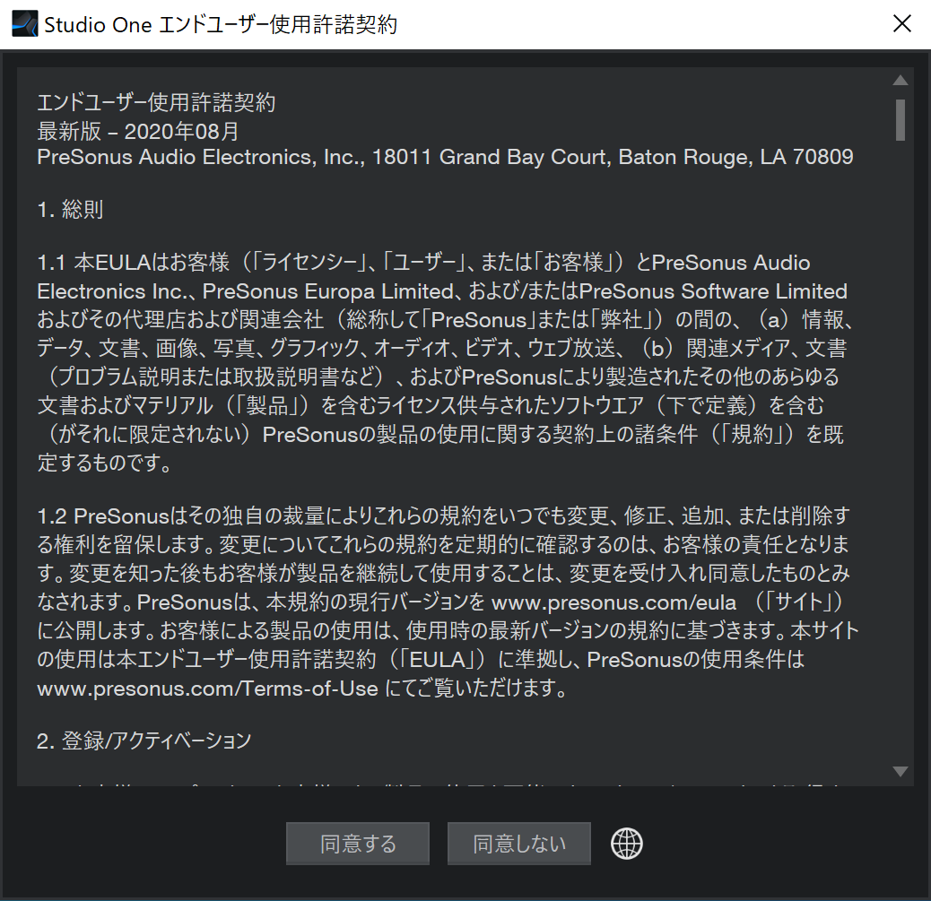
Task: Click the "2. 登録/アクティベーション" section heading
Action: click(x=144, y=741)
